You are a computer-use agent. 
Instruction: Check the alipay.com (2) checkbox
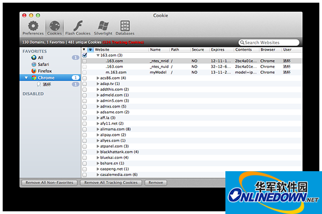(x=85, y=135)
